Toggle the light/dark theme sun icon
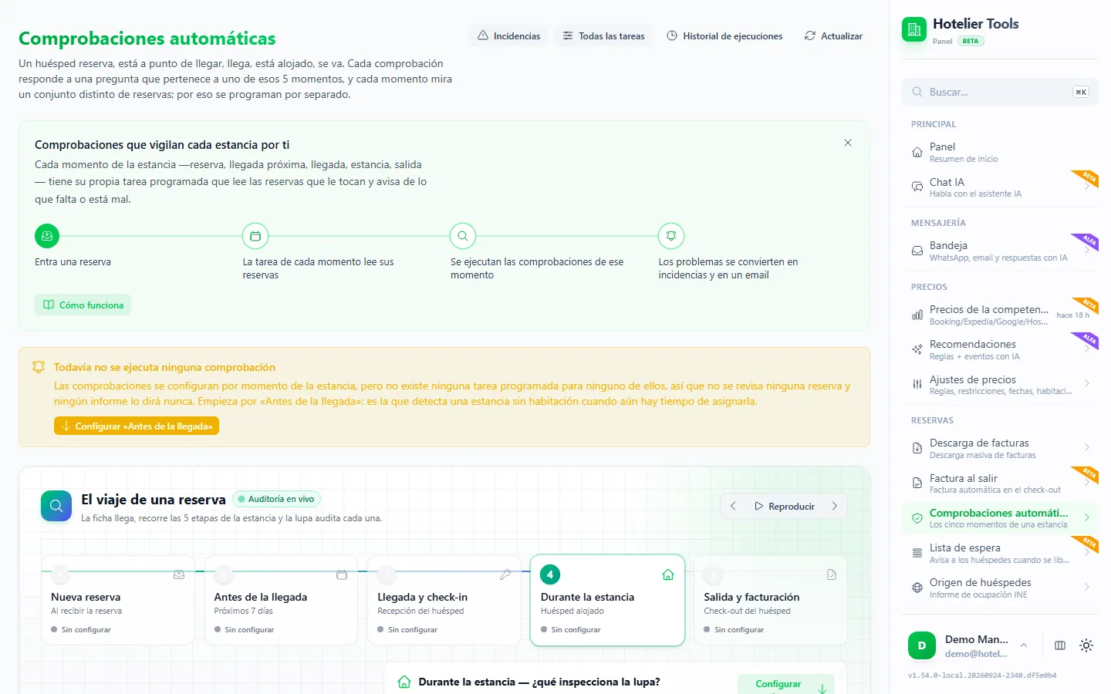Screen dimensions: 1111x694 1086,645
